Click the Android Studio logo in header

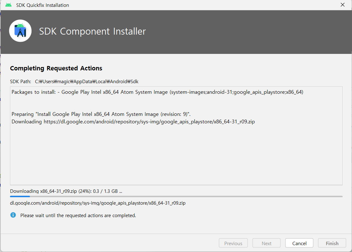click(20, 31)
